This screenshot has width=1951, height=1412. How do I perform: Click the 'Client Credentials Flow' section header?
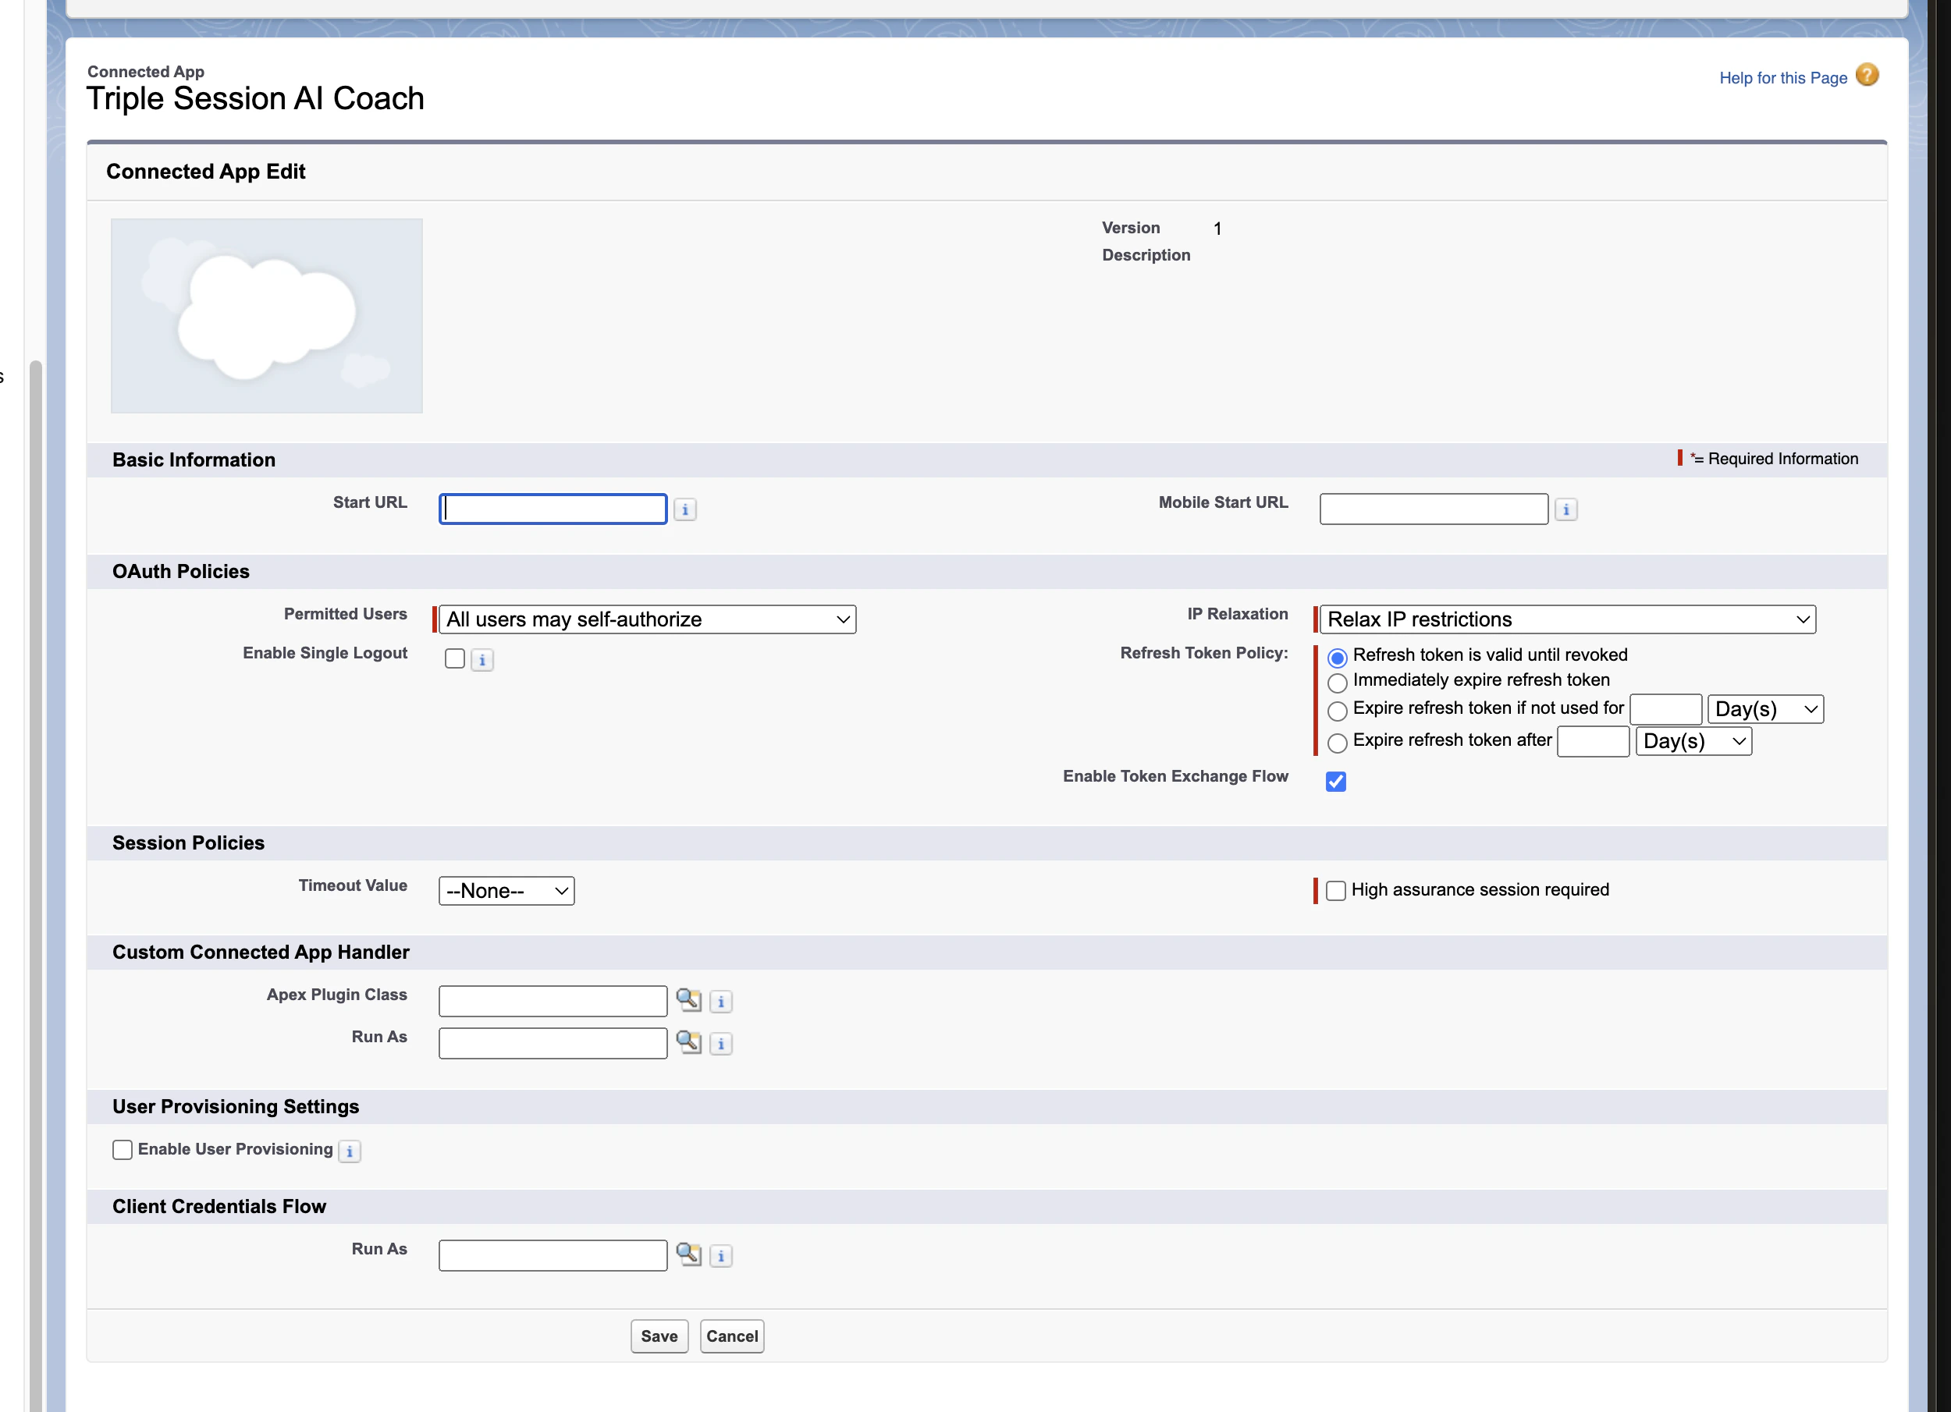point(219,1207)
